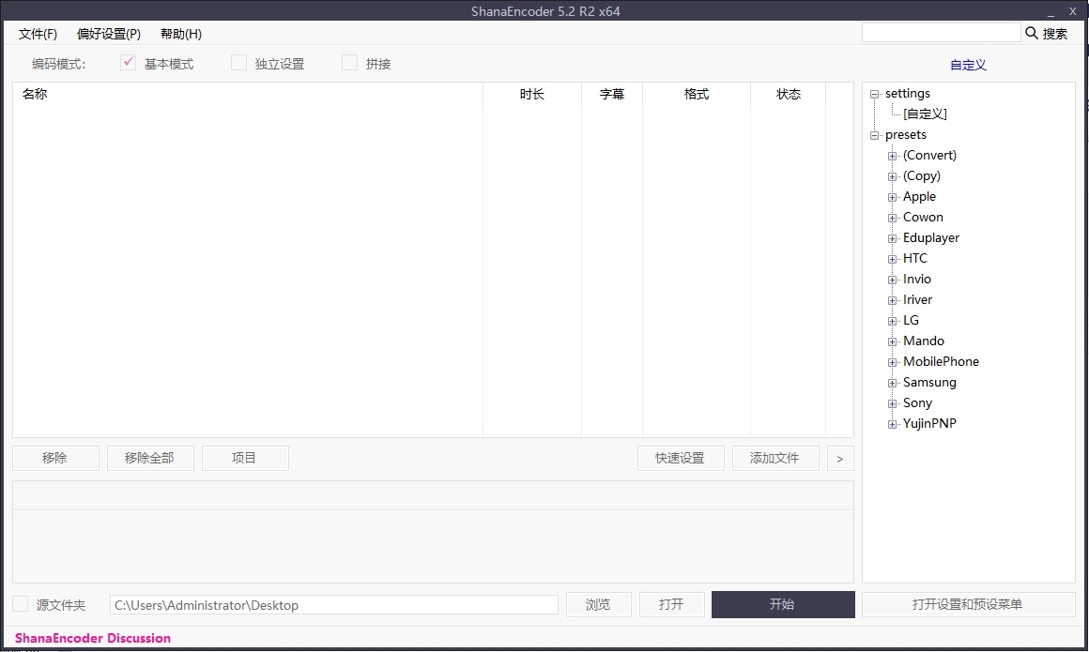Open the 文件(F) menu

38,34
